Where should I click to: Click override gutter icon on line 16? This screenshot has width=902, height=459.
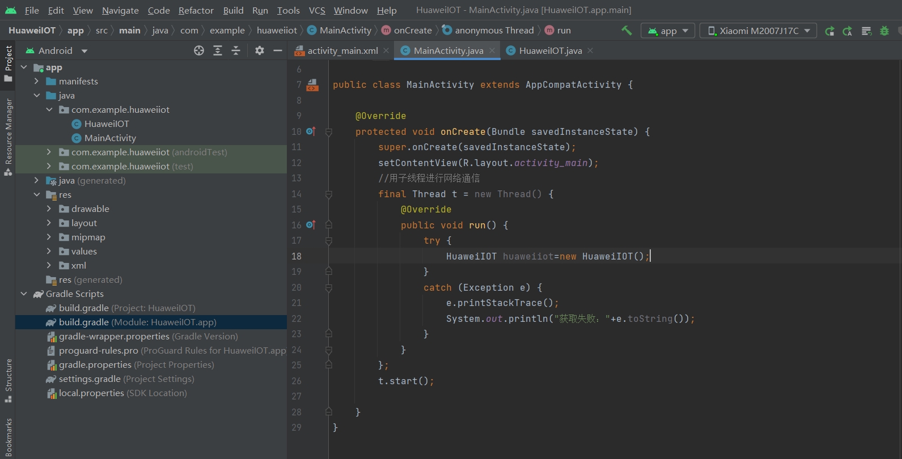(x=311, y=225)
